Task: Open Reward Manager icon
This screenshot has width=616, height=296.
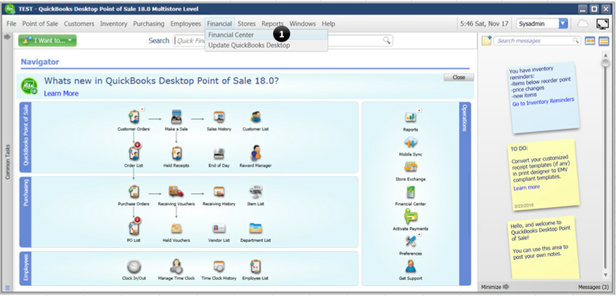Action: (x=256, y=153)
